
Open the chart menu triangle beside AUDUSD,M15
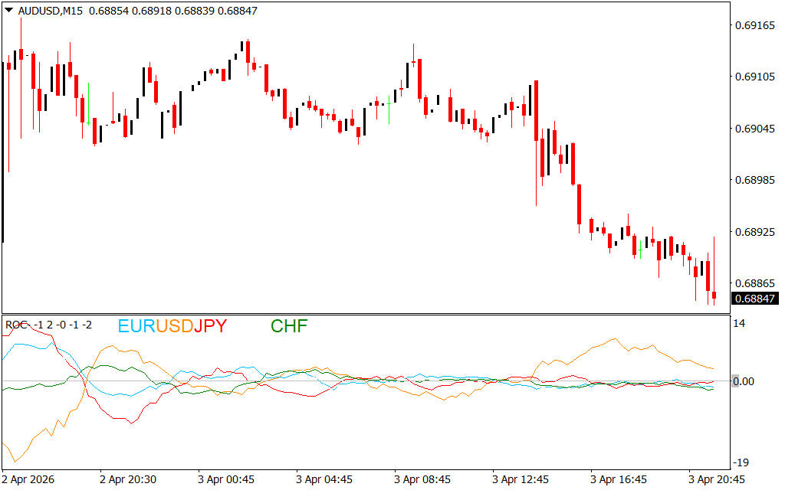tap(8, 11)
